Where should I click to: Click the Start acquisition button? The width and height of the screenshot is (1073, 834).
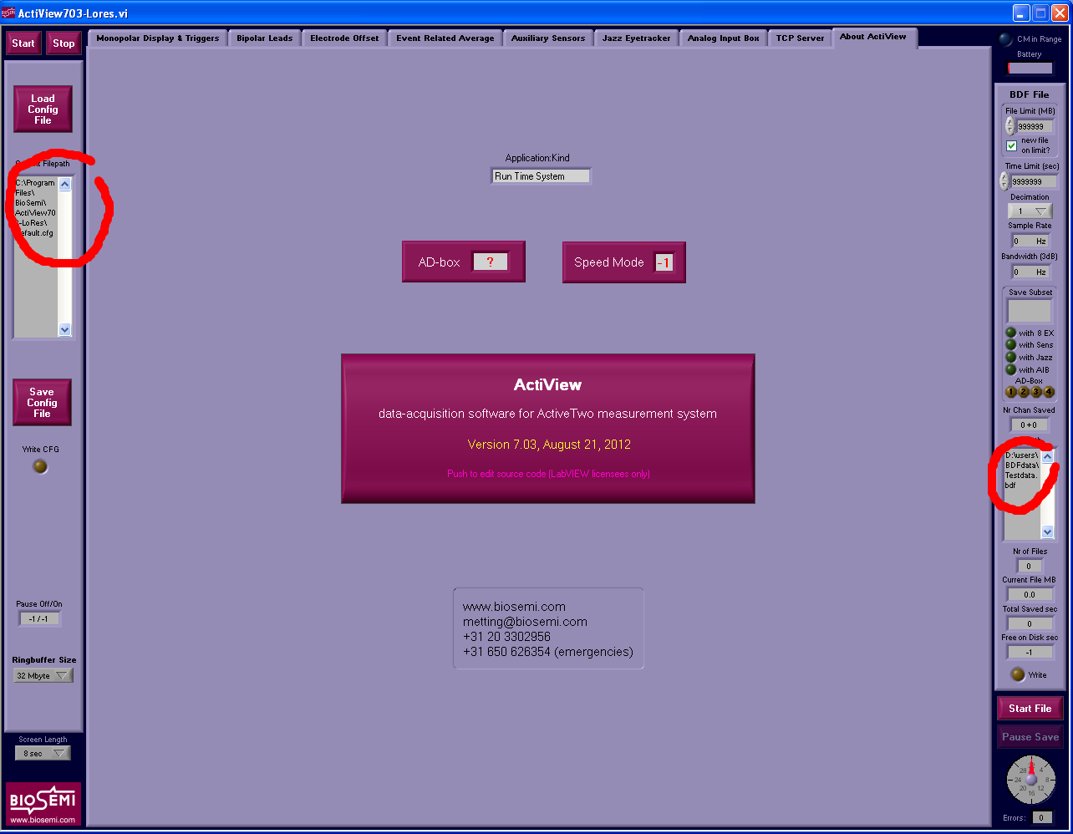tap(23, 43)
